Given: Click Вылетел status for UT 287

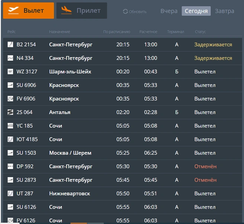Looking at the screenshot, I should point(205,193).
